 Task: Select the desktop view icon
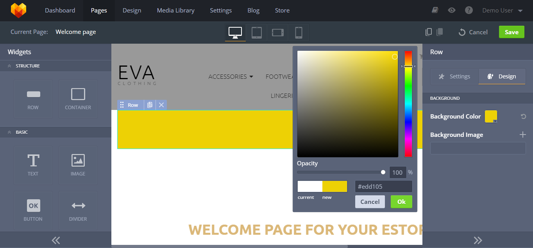pyautogui.click(x=235, y=32)
